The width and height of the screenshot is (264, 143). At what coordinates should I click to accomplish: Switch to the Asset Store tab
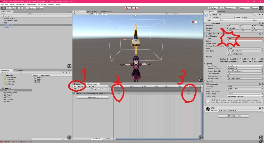tap(106, 12)
